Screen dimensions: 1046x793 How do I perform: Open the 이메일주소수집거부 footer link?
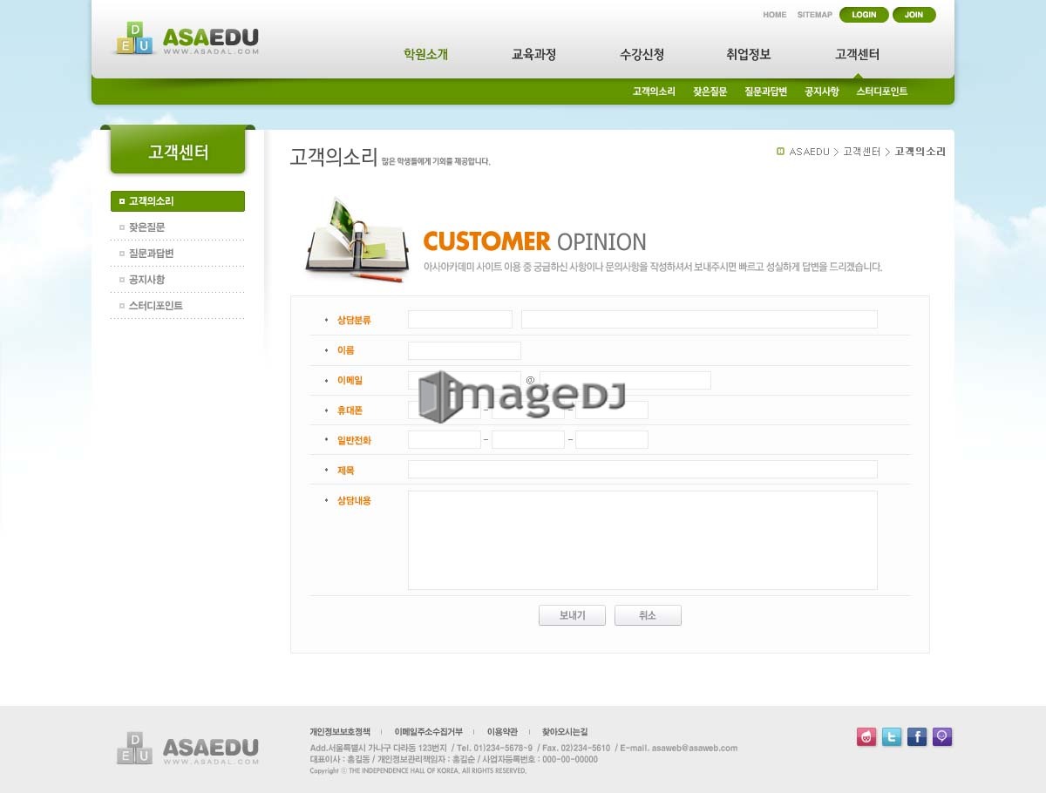point(428,732)
